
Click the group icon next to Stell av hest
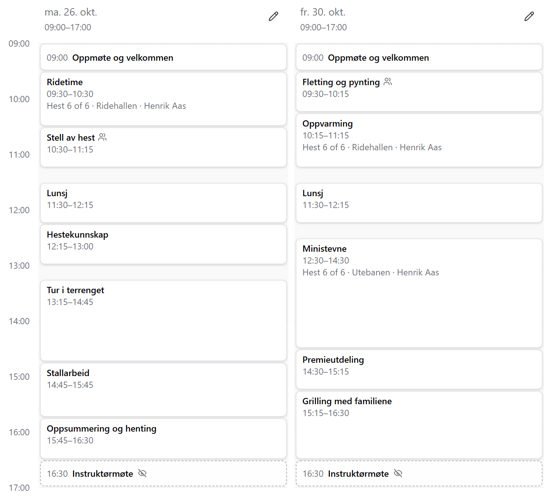tap(102, 137)
